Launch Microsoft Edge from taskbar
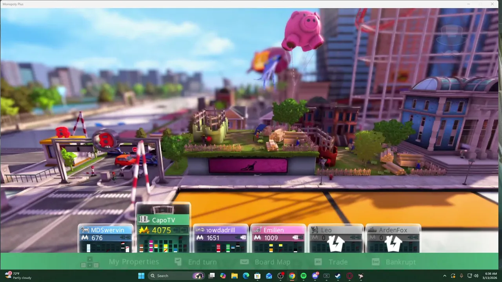This screenshot has width=502, height=282. (x=246, y=276)
